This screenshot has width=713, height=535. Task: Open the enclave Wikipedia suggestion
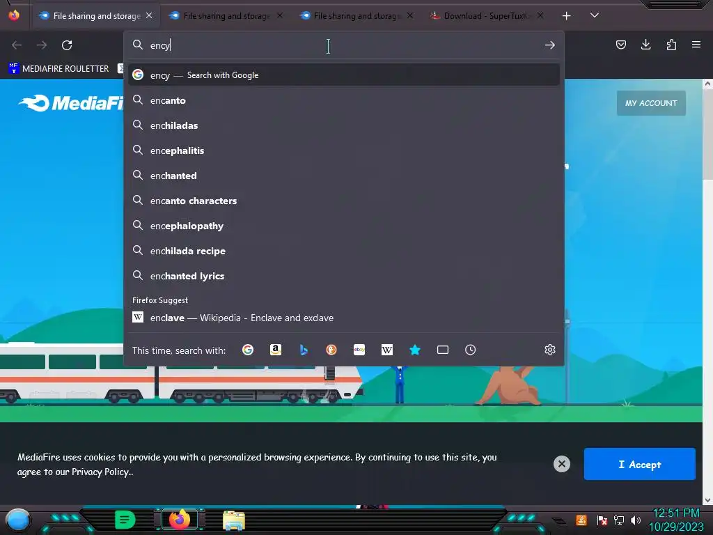pos(344,318)
